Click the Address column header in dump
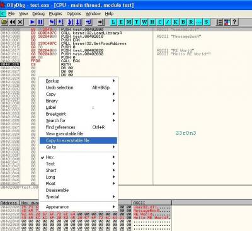The height and width of the screenshot is (231, 252). [10, 203]
